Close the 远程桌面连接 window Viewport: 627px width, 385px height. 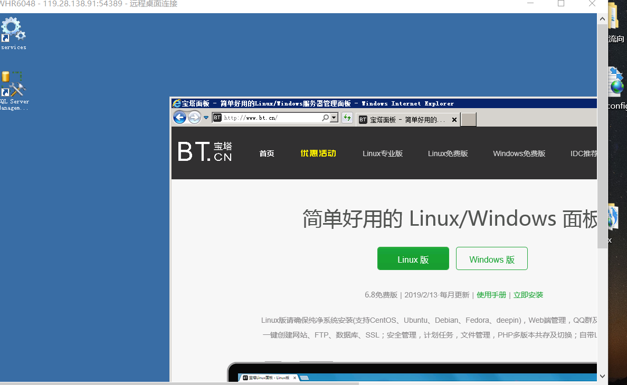(x=592, y=4)
